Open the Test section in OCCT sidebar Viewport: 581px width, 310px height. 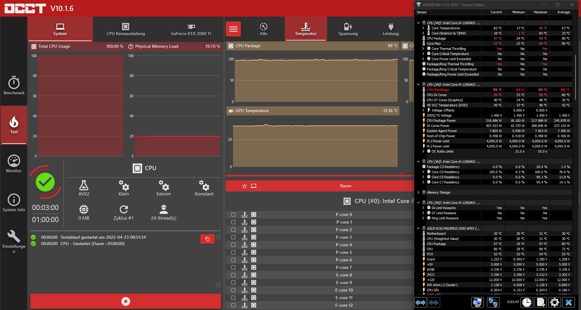click(x=14, y=125)
